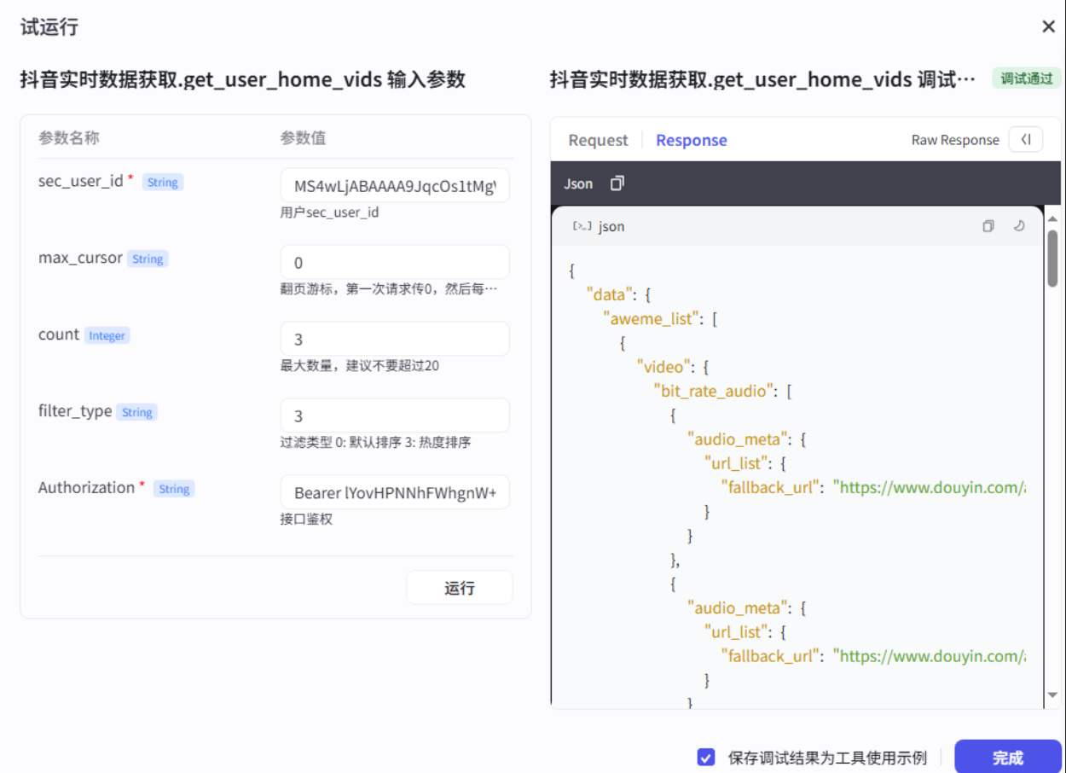Click the filter_type value field
1066x773 pixels.
(x=395, y=416)
